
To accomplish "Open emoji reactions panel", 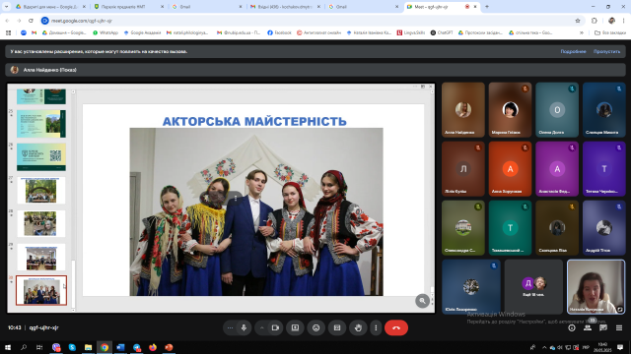I will click(x=315, y=327).
